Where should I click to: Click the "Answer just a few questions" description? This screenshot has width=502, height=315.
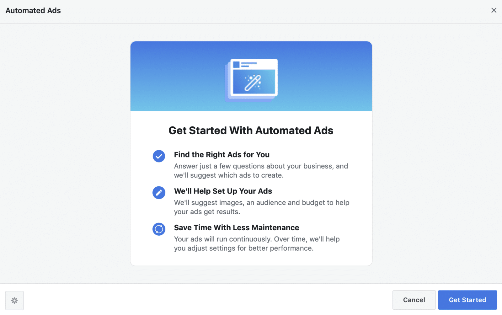pyautogui.click(x=261, y=171)
